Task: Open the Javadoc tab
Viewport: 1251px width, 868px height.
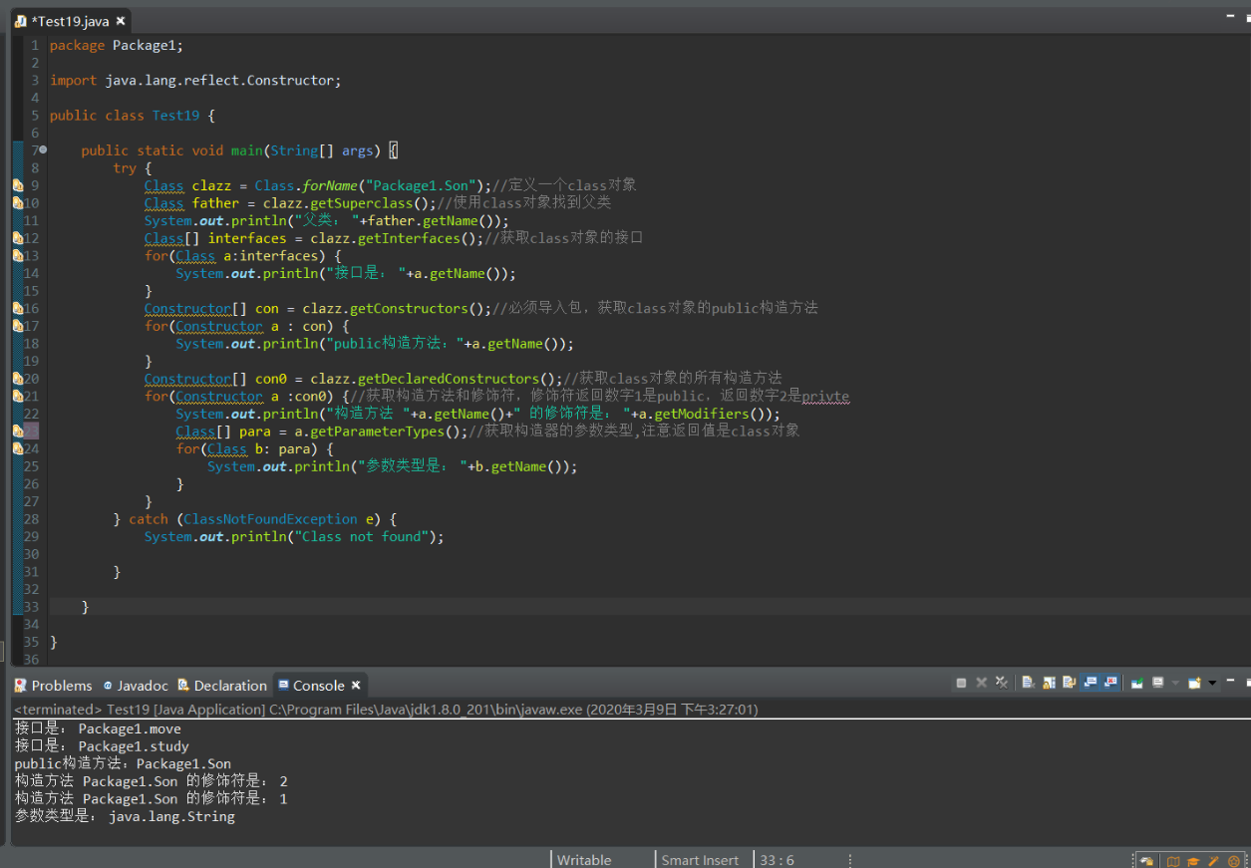Action: pos(142,686)
